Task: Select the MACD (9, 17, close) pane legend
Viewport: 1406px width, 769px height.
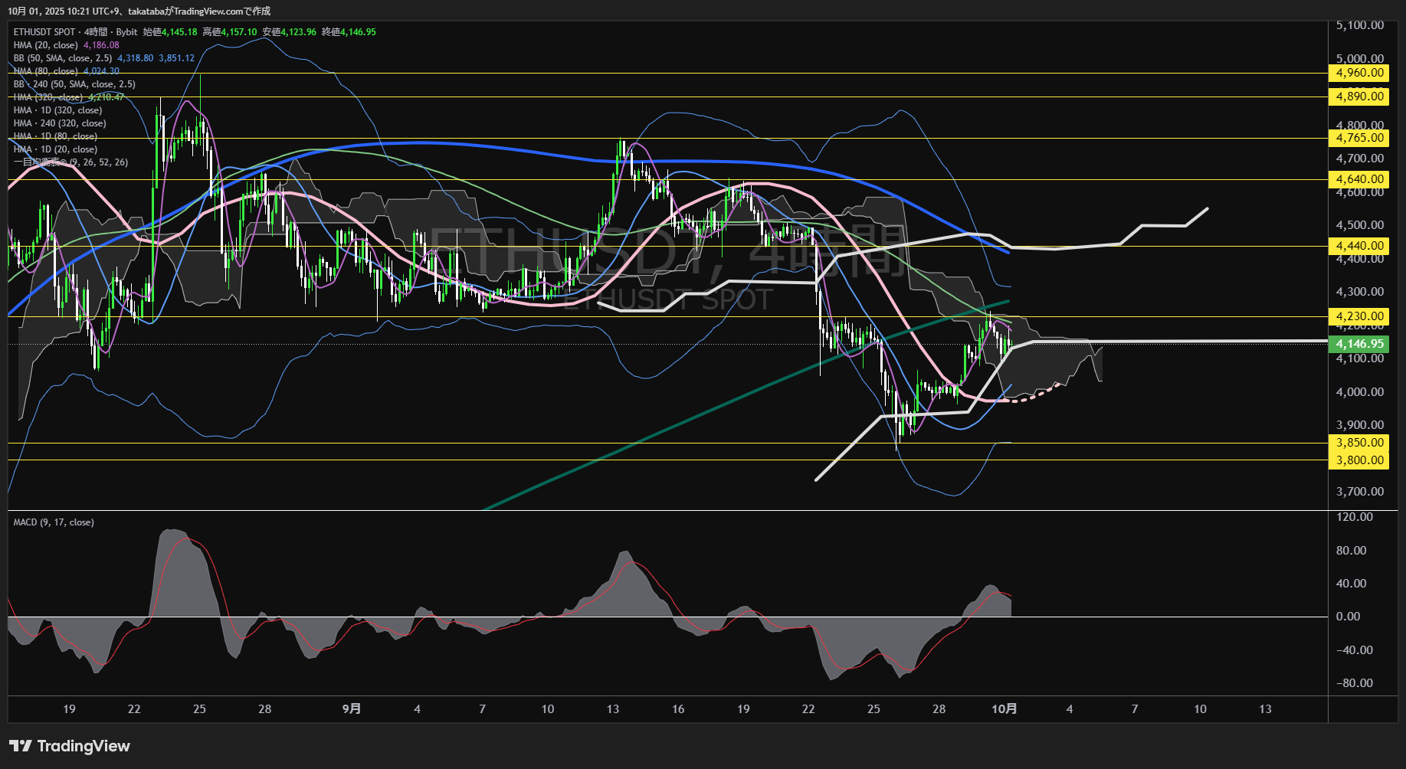Action: click(x=54, y=522)
